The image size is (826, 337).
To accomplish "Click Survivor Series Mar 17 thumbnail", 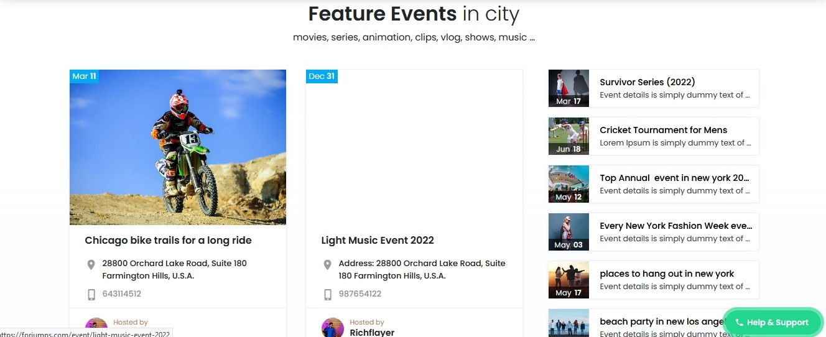I will pos(568,88).
